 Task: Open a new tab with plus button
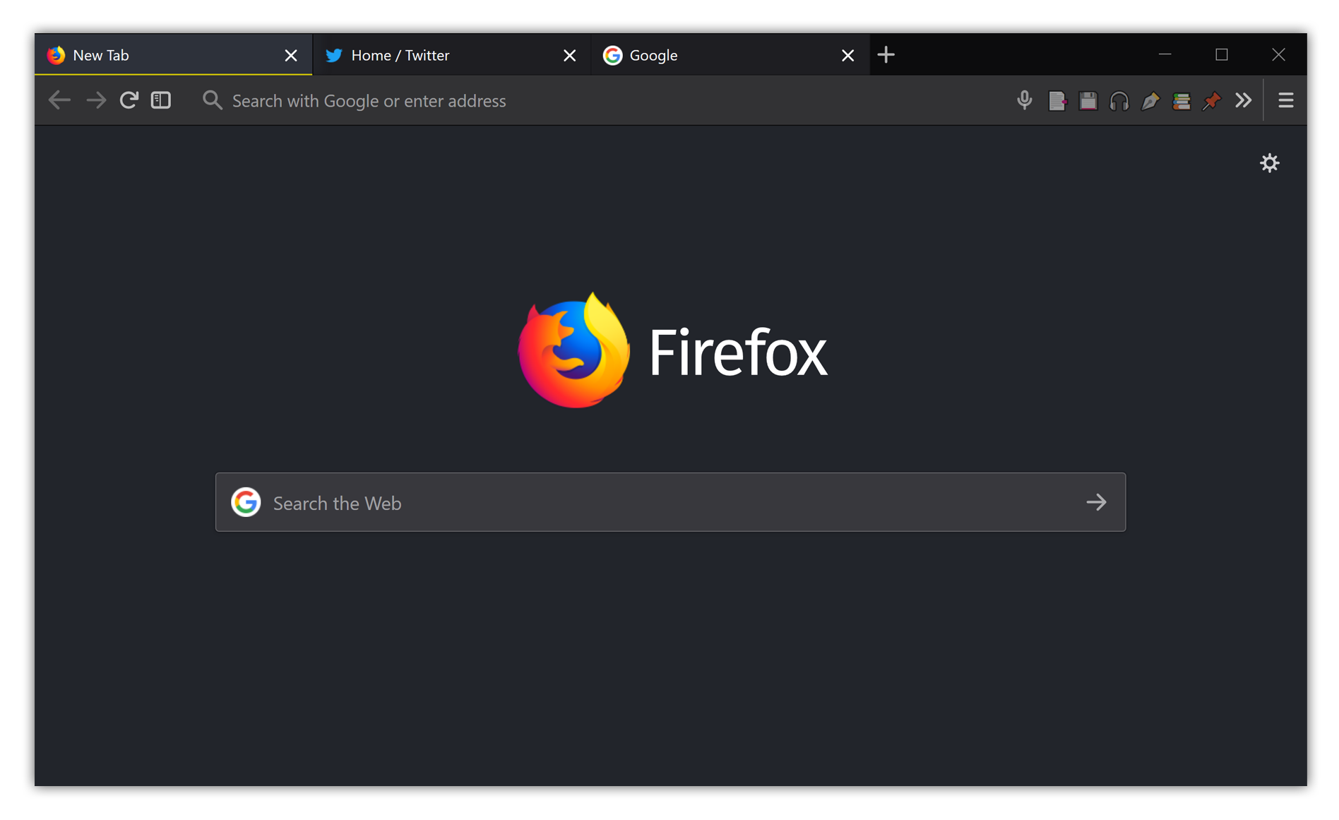[886, 54]
